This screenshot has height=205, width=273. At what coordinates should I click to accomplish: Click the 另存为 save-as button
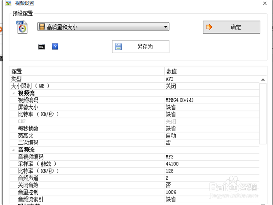point(140,46)
